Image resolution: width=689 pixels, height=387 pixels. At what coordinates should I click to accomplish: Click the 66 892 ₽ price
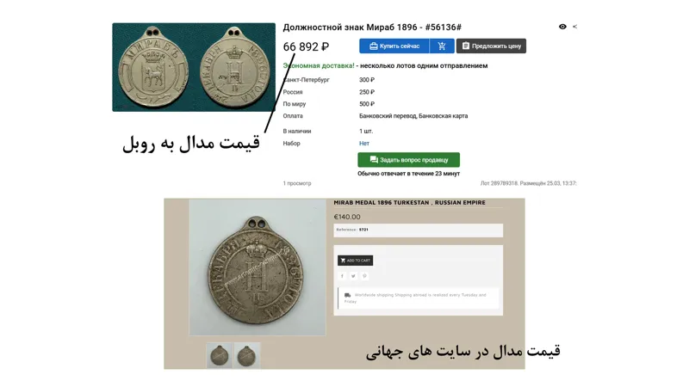[x=306, y=46]
